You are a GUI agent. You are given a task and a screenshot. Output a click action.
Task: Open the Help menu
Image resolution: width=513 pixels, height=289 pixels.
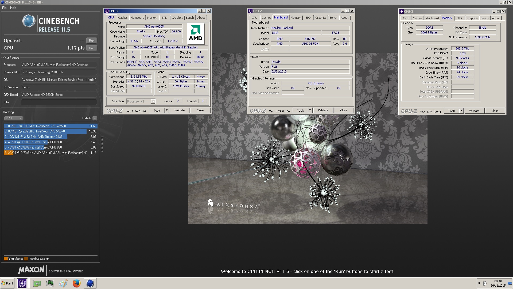coord(13,8)
